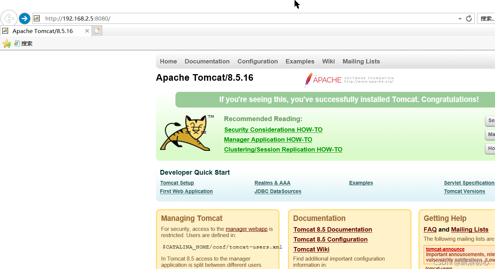495x269 pixels.
Task: Select the Apache Tomcat/8.5.16 tab
Action: coord(43,31)
